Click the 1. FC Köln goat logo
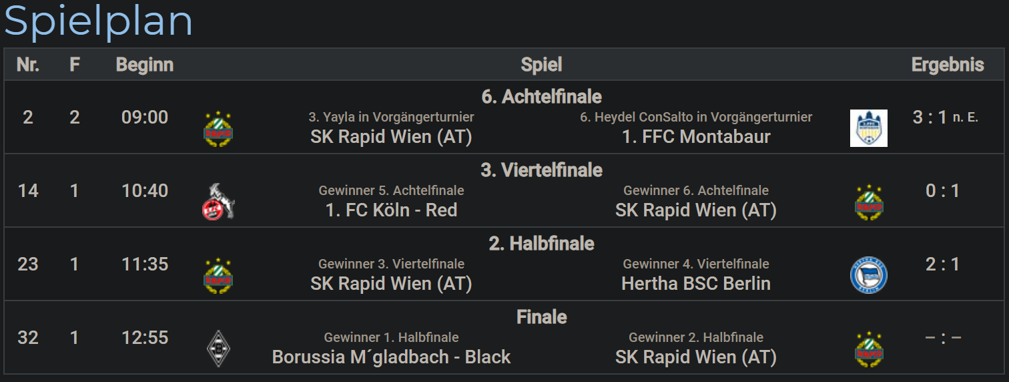 pyautogui.click(x=218, y=202)
